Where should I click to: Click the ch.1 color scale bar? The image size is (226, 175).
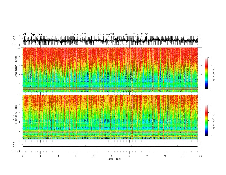tap(206, 73)
